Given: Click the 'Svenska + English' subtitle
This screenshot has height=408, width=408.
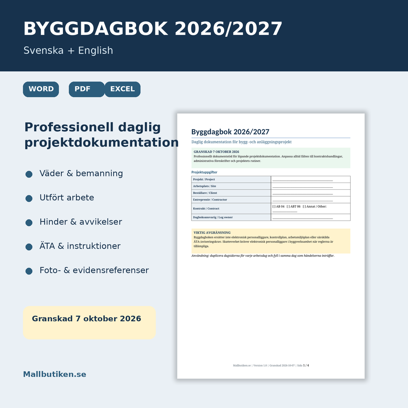Looking at the screenshot, I should [68, 50].
